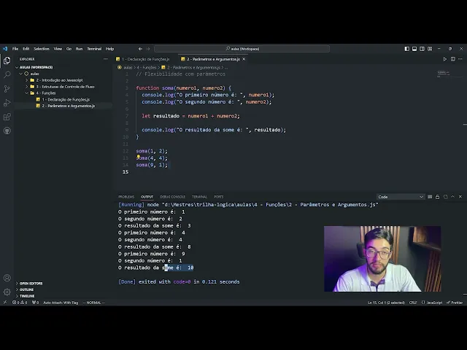Screen dimensions: 467x350
Task: Click the aulas (Workspace) search field
Action: tap(242, 49)
